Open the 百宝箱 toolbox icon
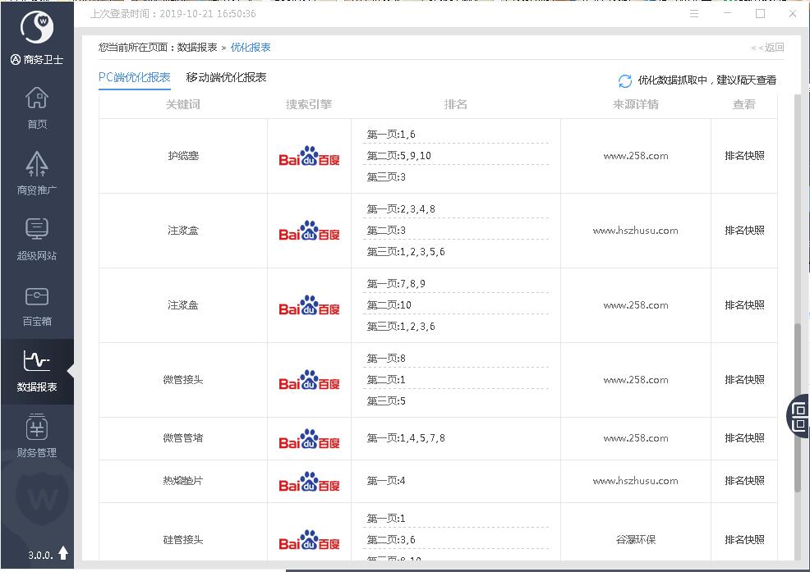 click(37, 304)
